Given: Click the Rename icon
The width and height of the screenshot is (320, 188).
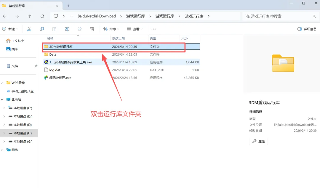Looking at the screenshot, I should (x=67, y=29).
